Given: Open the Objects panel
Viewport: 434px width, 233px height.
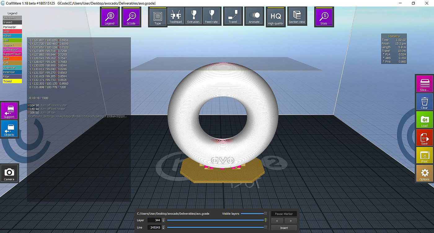Looking at the screenshot, I should pyautogui.click(x=9, y=129).
